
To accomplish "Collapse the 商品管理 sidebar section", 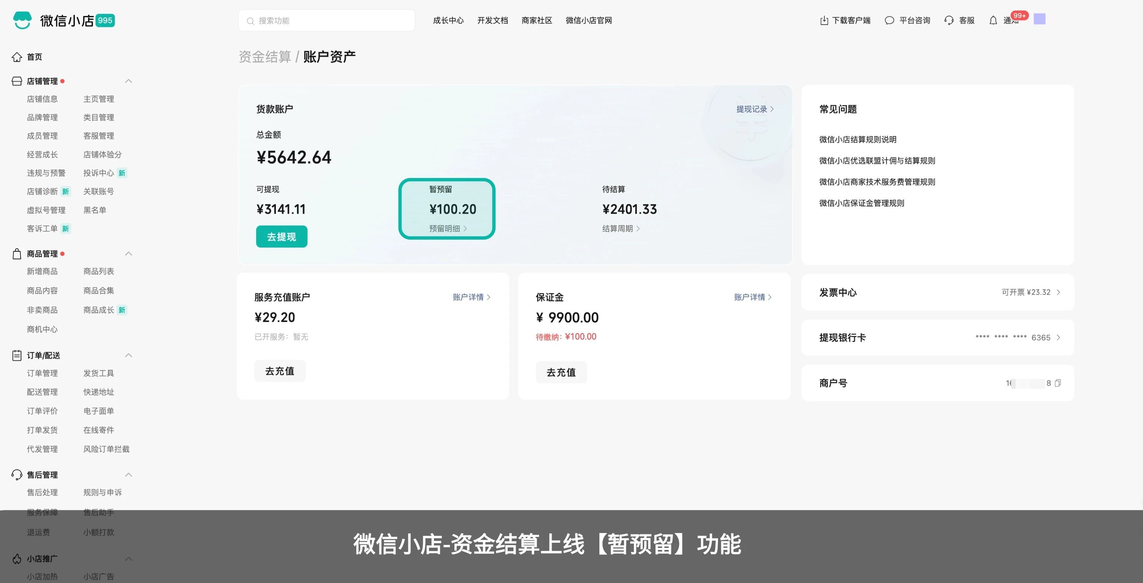I will pyautogui.click(x=129, y=254).
